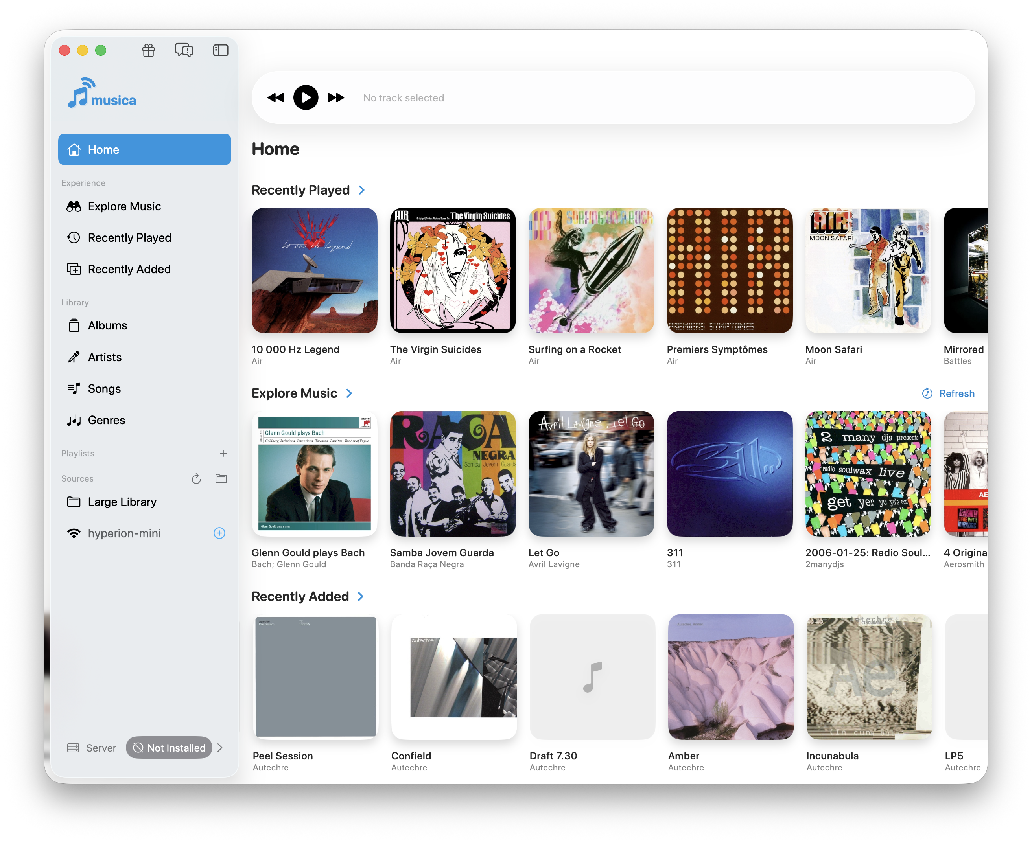Click the Bach; Glenn Gould artist text
Image resolution: width=1032 pixels, height=842 pixels.
[289, 564]
